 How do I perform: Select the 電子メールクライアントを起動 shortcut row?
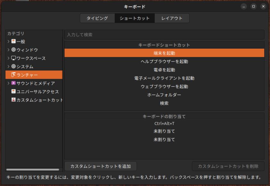(x=164, y=78)
